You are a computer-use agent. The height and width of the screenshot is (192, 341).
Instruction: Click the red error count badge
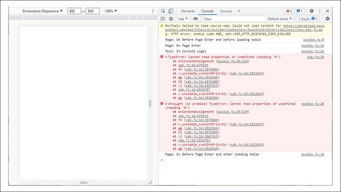[289, 11]
